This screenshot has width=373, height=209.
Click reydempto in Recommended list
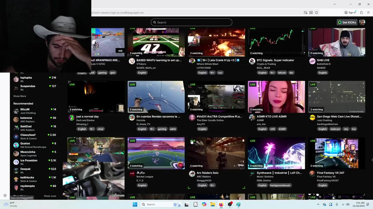point(35,188)
